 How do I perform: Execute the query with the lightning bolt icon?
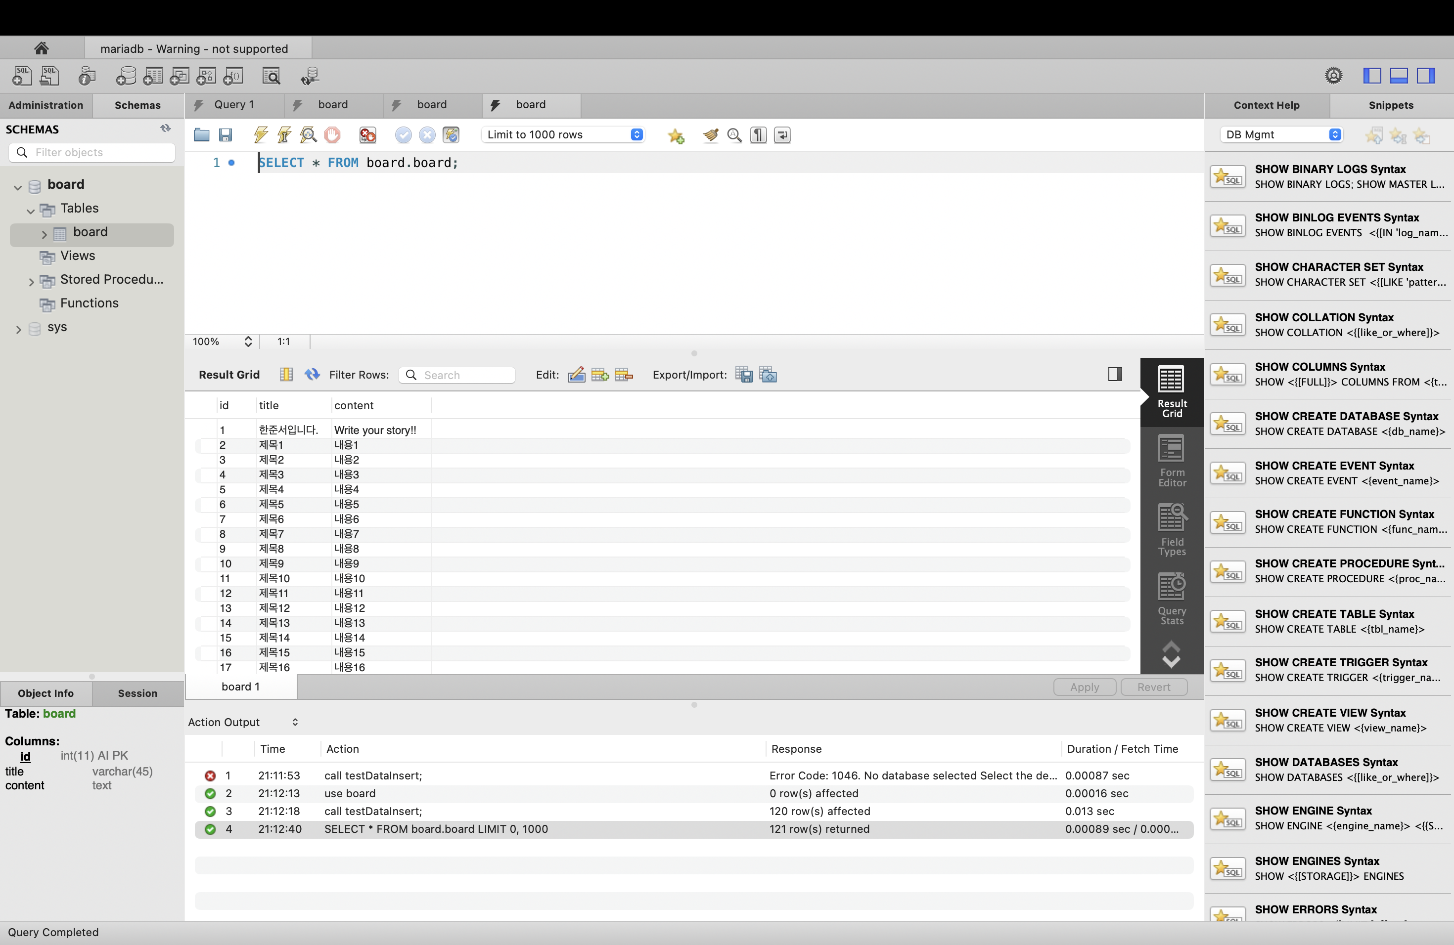(x=261, y=135)
